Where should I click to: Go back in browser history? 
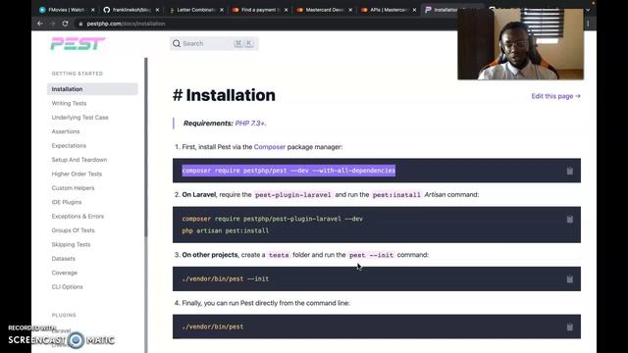coord(40,24)
